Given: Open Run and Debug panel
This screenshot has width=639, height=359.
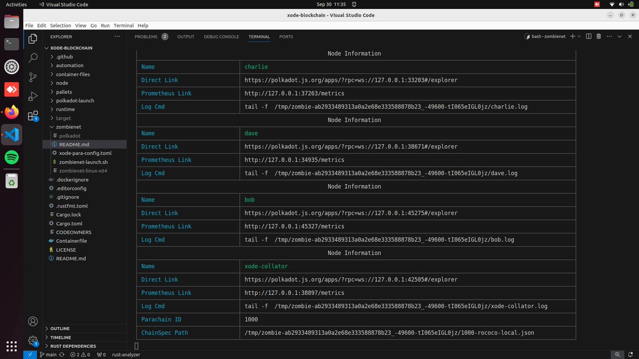Looking at the screenshot, I should [x=33, y=97].
